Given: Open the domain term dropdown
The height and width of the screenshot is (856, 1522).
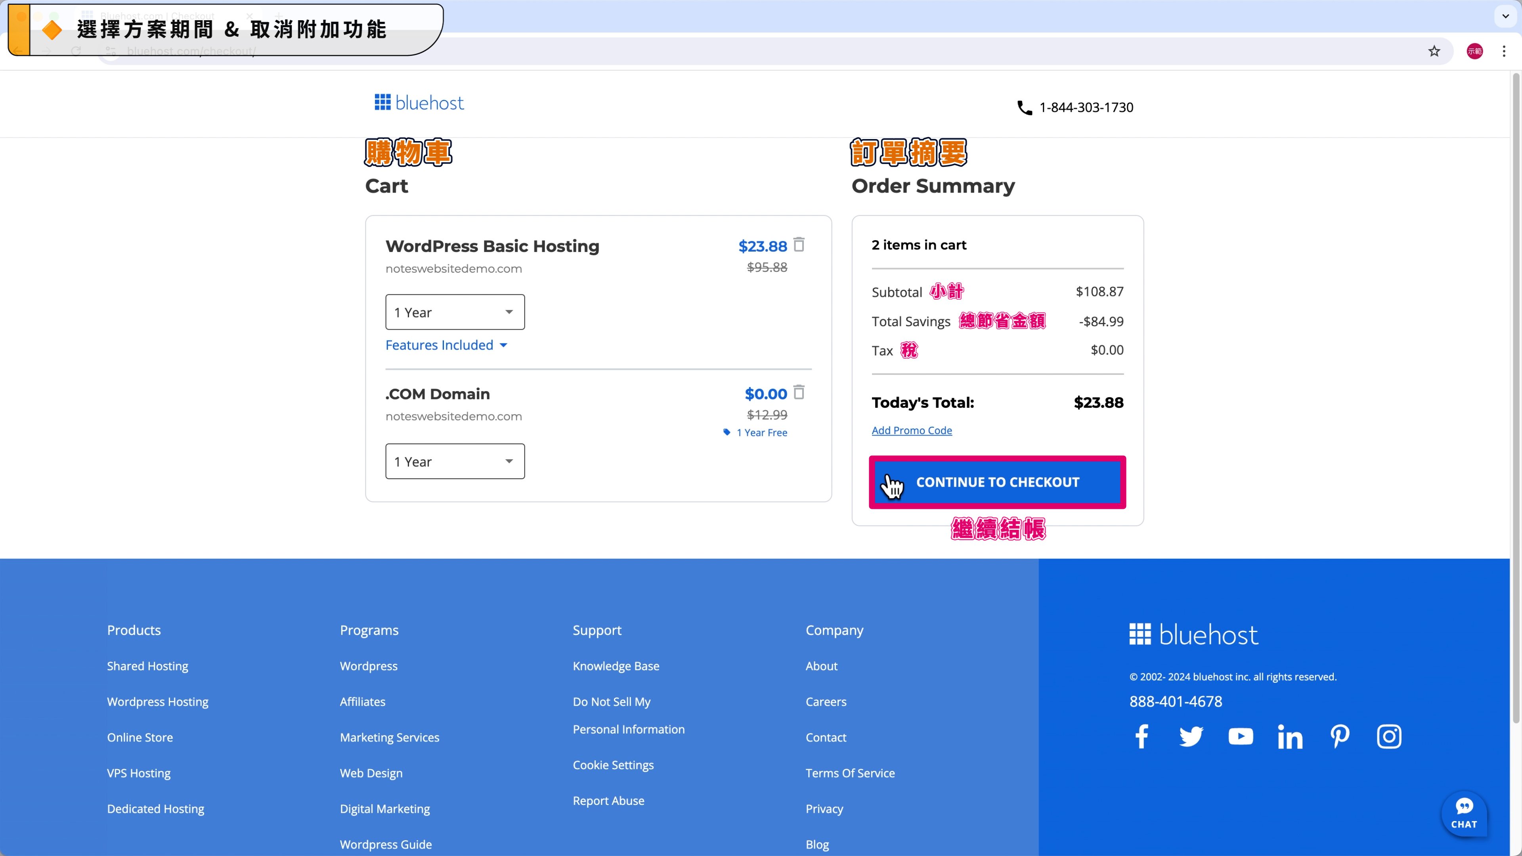Looking at the screenshot, I should 454,461.
